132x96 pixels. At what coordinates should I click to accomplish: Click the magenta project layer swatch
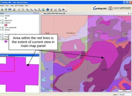6,41
